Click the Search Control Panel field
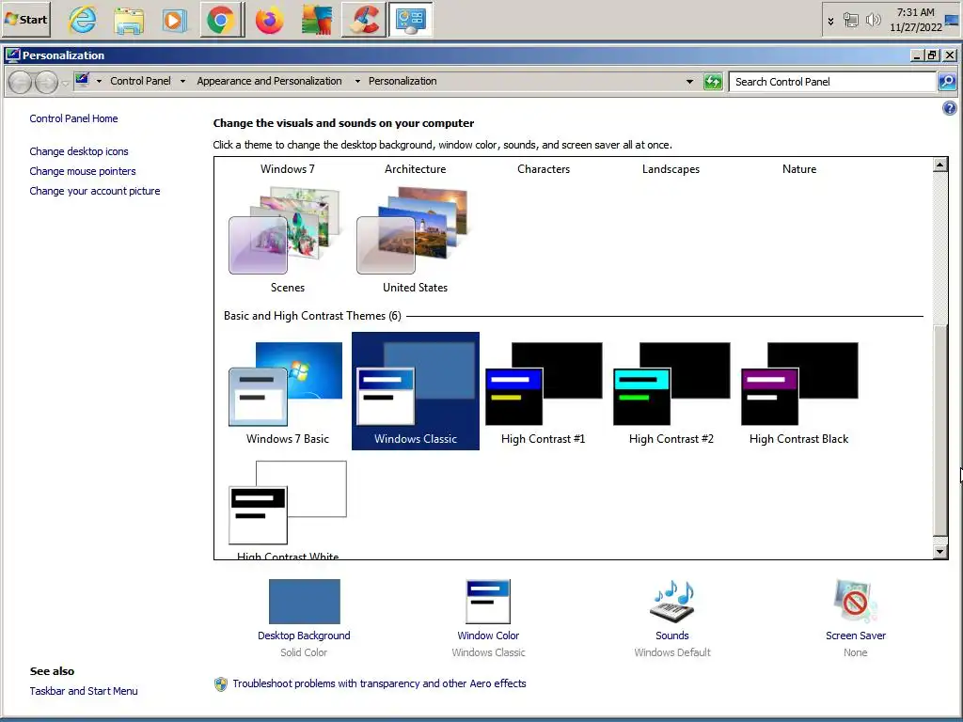The width and height of the screenshot is (963, 722). pos(832,82)
